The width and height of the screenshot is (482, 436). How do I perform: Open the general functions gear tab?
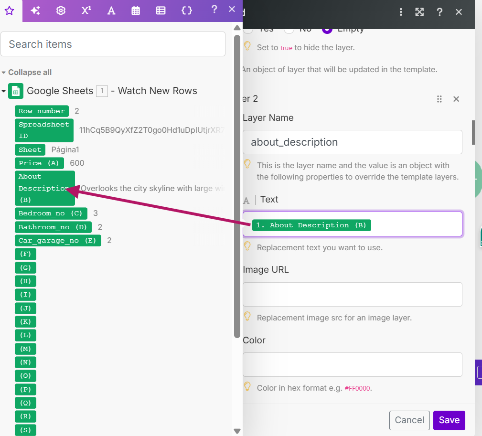[61, 11]
